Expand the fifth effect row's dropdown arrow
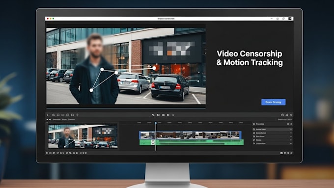Viewport: 334px width, 188px height. tap(291, 144)
